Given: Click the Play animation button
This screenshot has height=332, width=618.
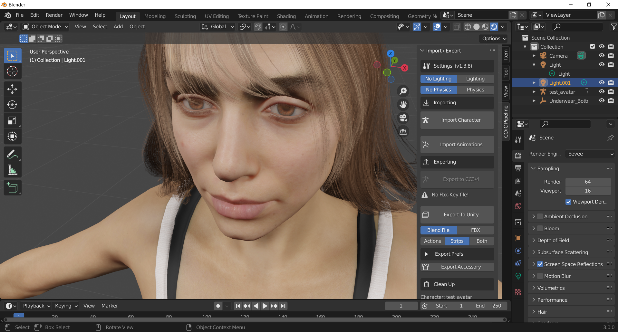Looking at the screenshot, I should tap(265, 306).
